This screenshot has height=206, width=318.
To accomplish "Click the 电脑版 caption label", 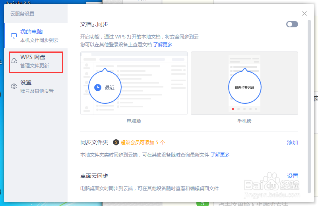I will coord(134,121).
